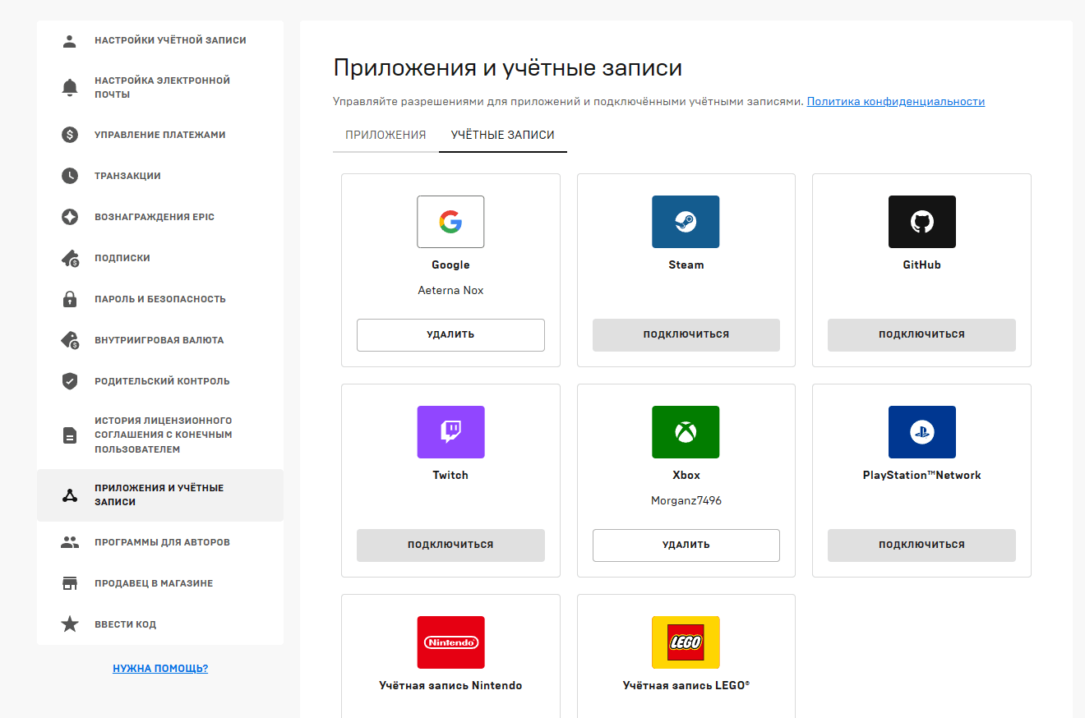Click the GitHub card title text
Image resolution: width=1085 pixels, height=718 pixels.
point(921,265)
